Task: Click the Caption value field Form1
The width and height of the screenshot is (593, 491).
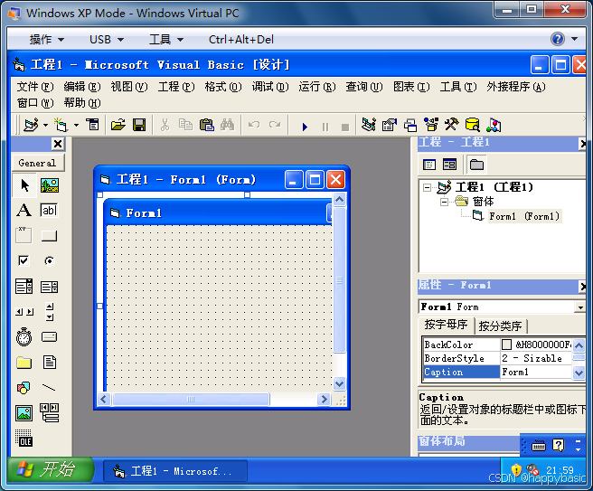Action: (x=535, y=373)
